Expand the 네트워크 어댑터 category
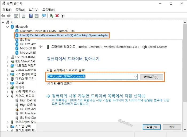187x137 pixels. [x=8, y=66]
